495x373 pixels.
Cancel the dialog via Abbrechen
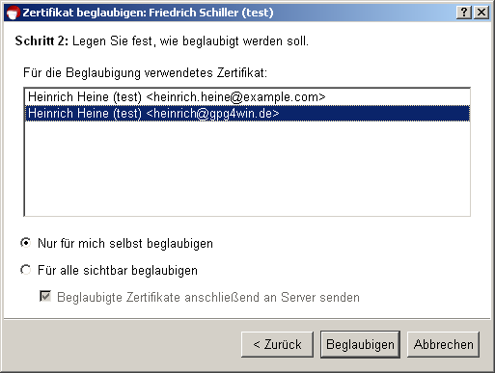point(443,344)
